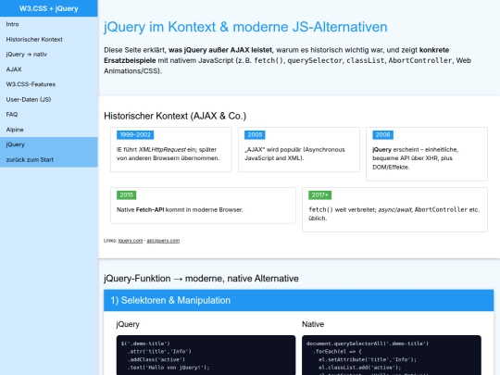Screen dimensions: 500x375
Task: Click the green 2015 timeline tag
Action: pyautogui.click(x=126, y=195)
